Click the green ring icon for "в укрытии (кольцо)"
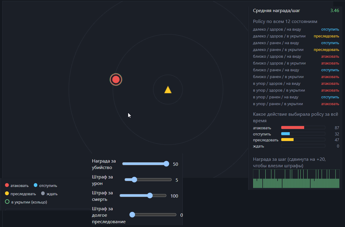This screenshot has height=227, width=345. click(7, 202)
